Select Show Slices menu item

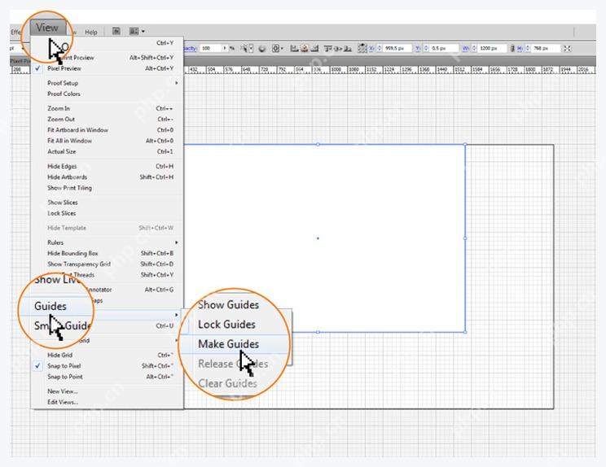pyautogui.click(x=107, y=203)
